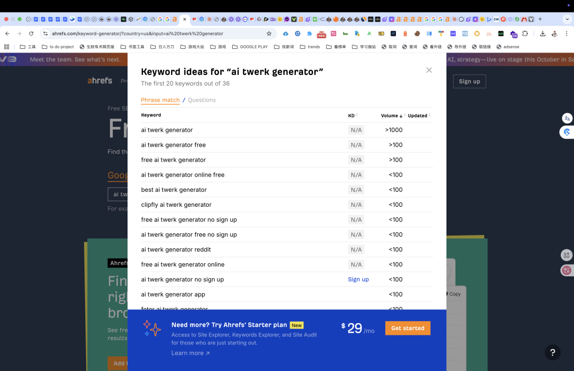
Task: Open the help question mark bubble
Action: click(553, 352)
